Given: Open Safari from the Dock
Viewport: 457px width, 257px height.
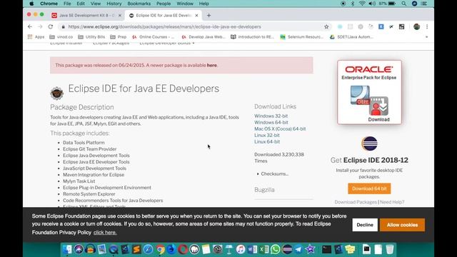Looking at the screenshot, I should [148, 249].
